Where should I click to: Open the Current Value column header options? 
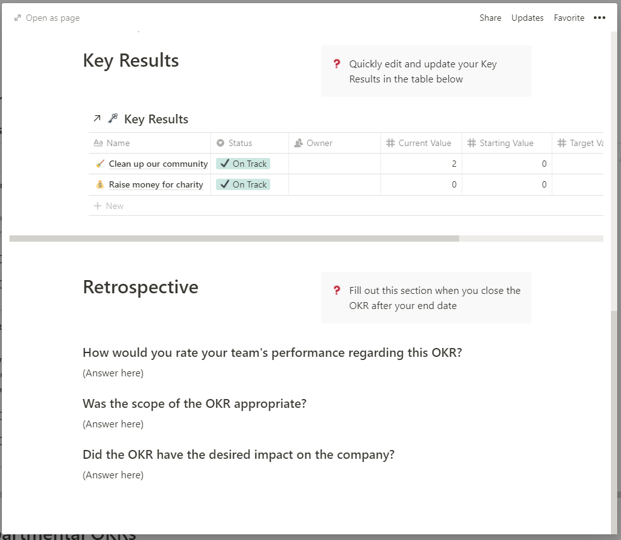421,143
